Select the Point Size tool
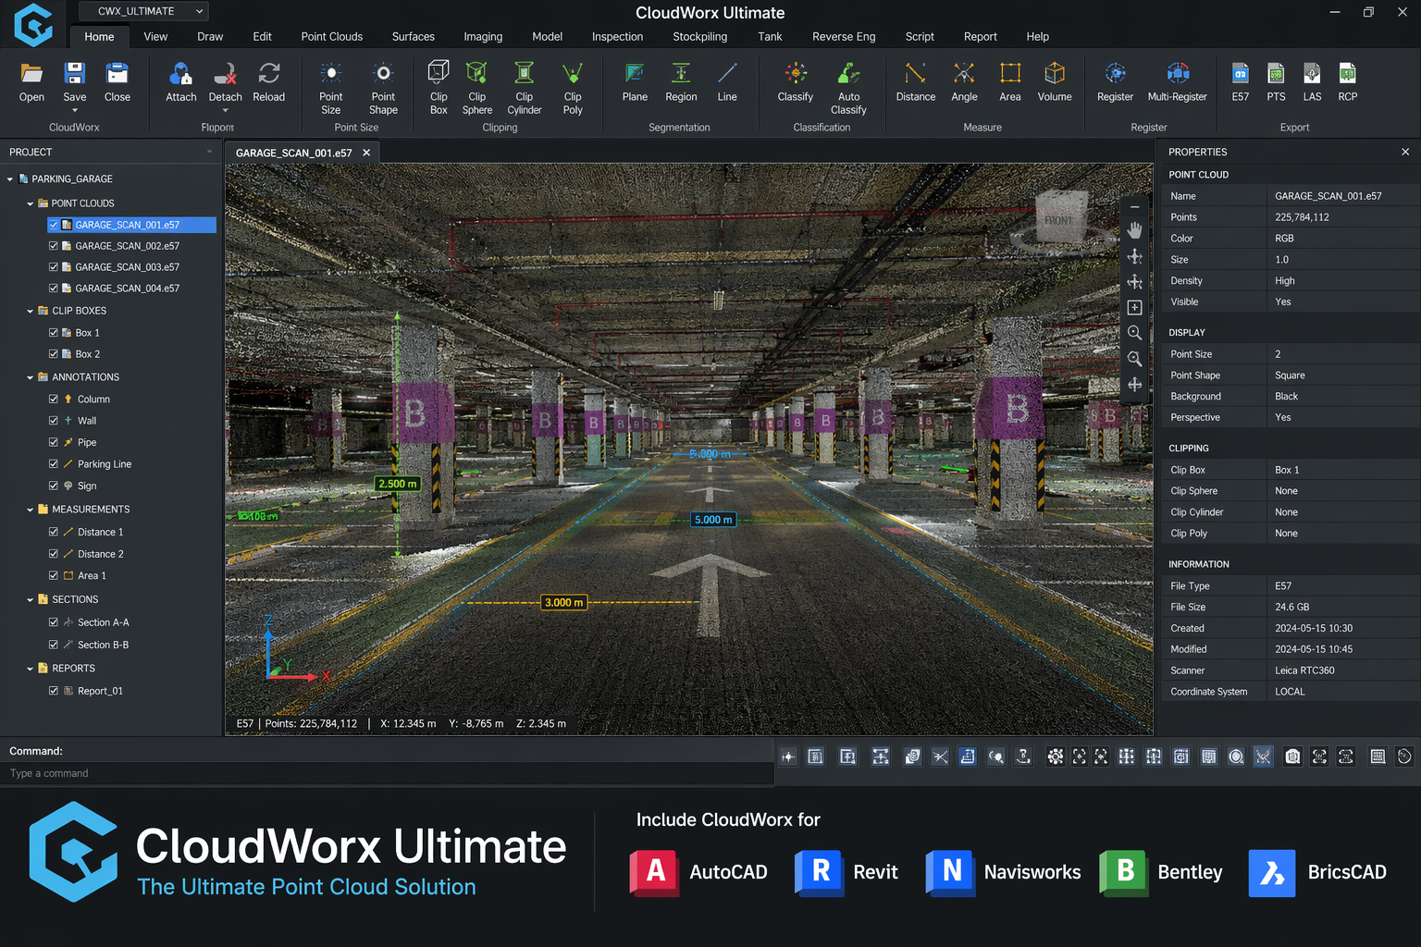This screenshot has width=1421, height=947. [331, 89]
